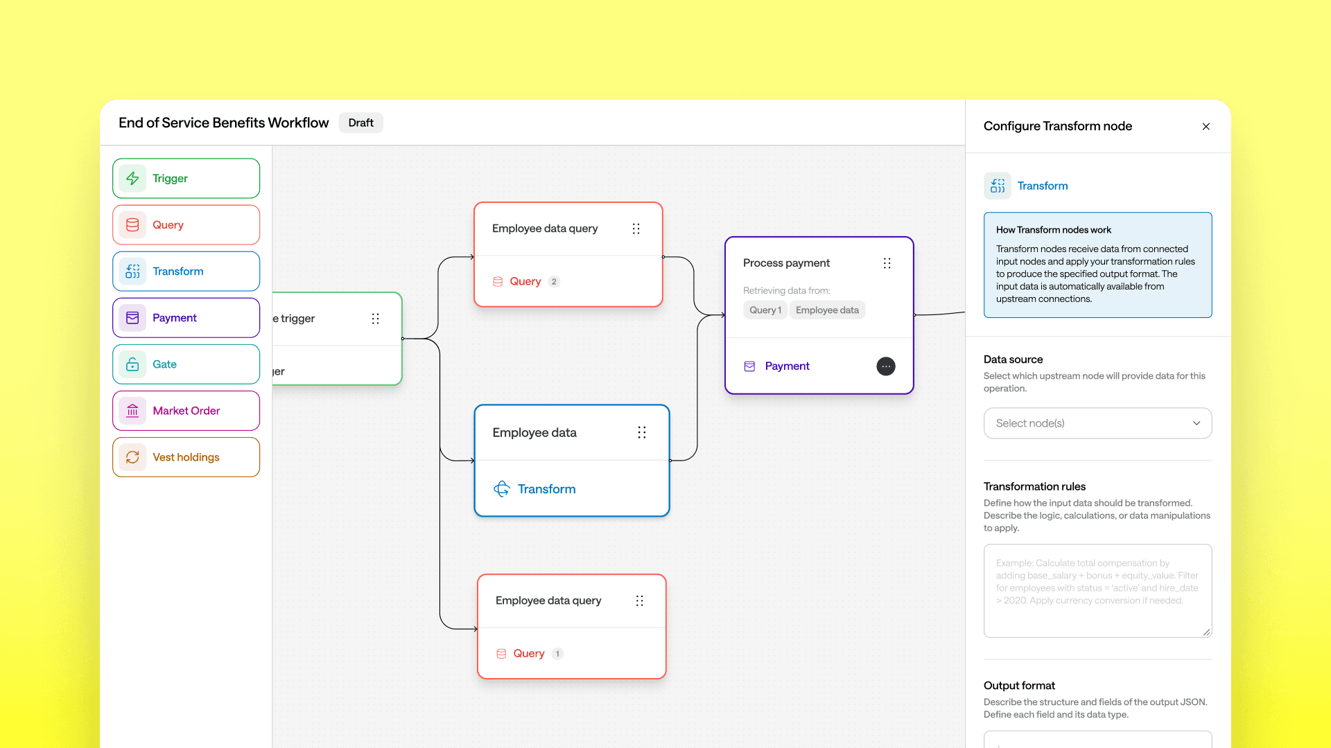Click resize grip of Transformation rules textarea
This screenshot has height=748, width=1331.
click(x=1206, y=632)
